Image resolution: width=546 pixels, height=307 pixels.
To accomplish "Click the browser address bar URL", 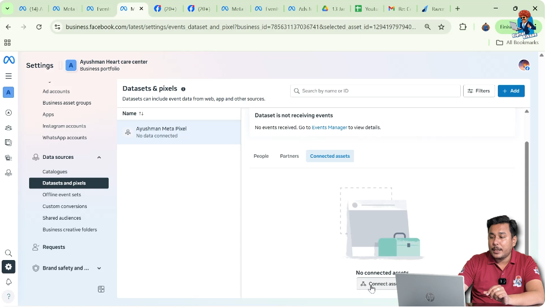I will (241, 27).
